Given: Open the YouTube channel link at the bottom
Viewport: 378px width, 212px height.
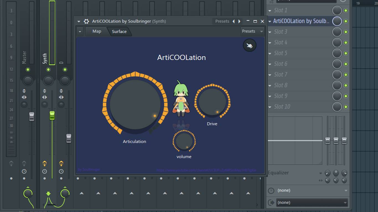Looking at the screenshot, I should [x=206, y=170].
